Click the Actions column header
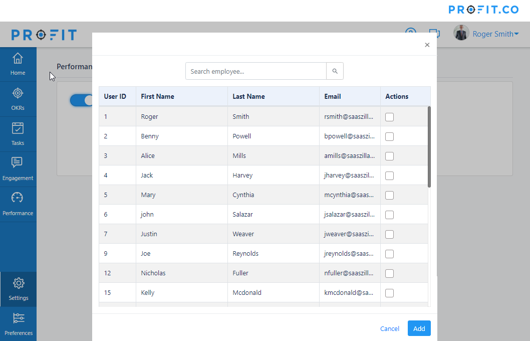 pyautogui.click(x=405, y=96)
